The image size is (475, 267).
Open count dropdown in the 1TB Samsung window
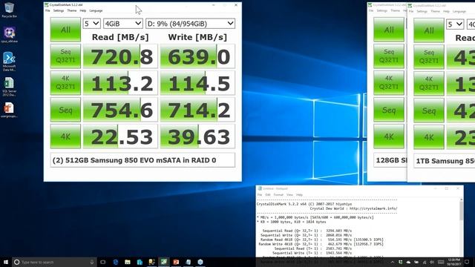455,24
